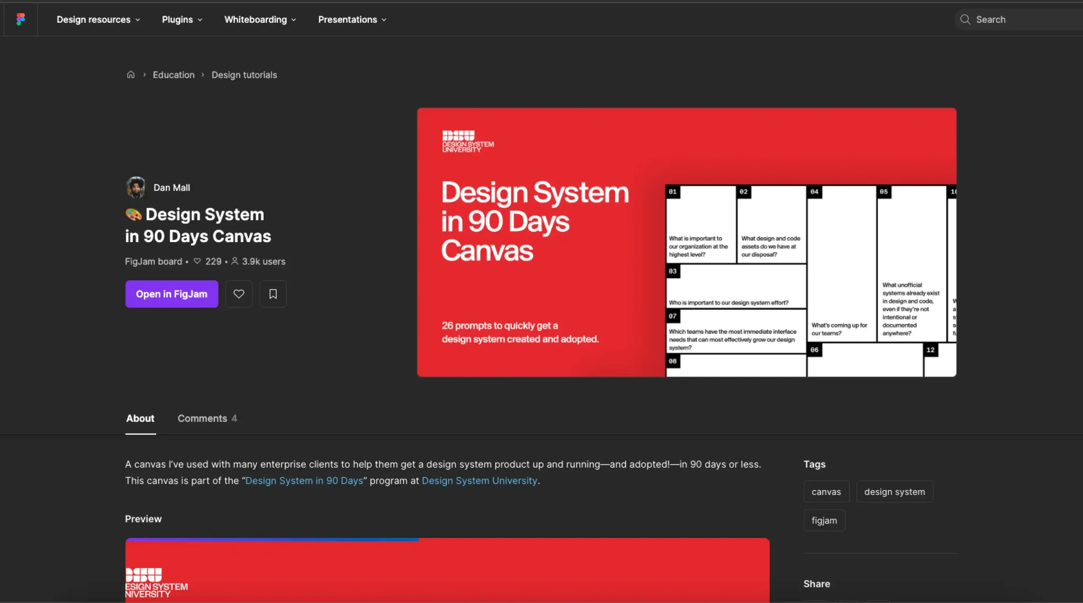The image size is (1083, 603).
Task: Click the design system tag
Action: [895, 492]
